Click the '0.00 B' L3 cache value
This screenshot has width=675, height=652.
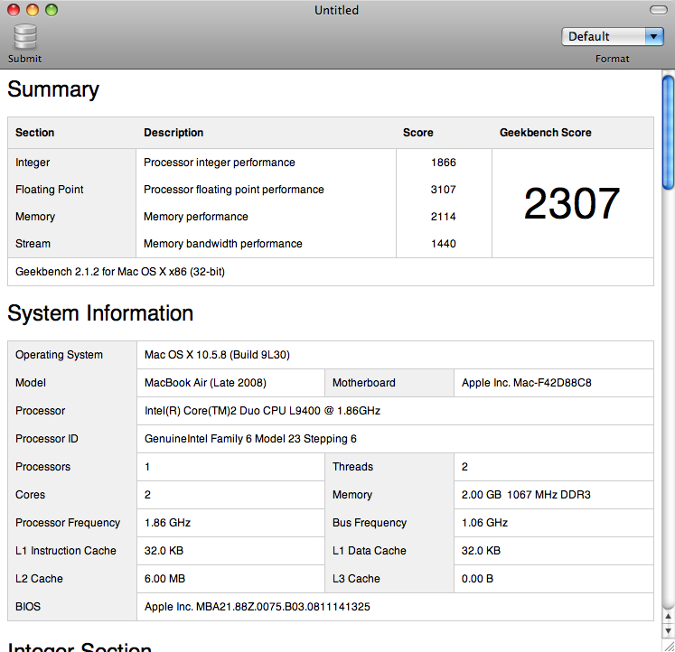[477, 579]
